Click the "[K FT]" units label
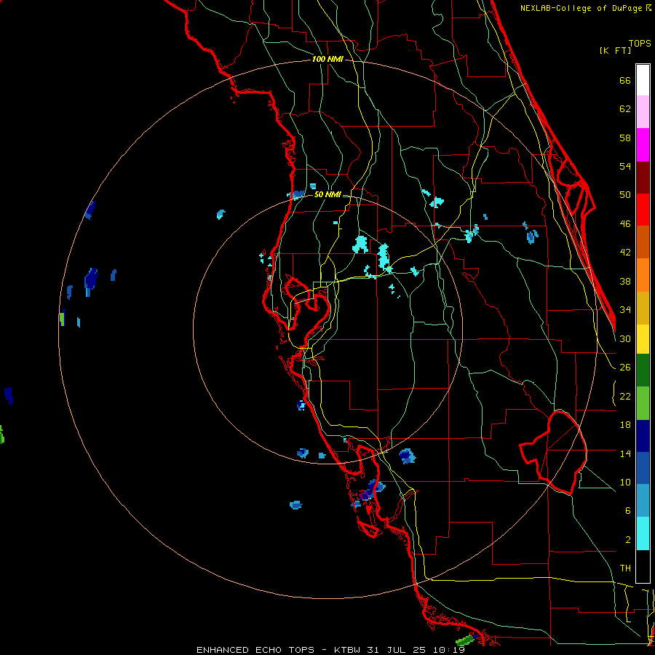The image size is (655, 655). pos(615,50)
